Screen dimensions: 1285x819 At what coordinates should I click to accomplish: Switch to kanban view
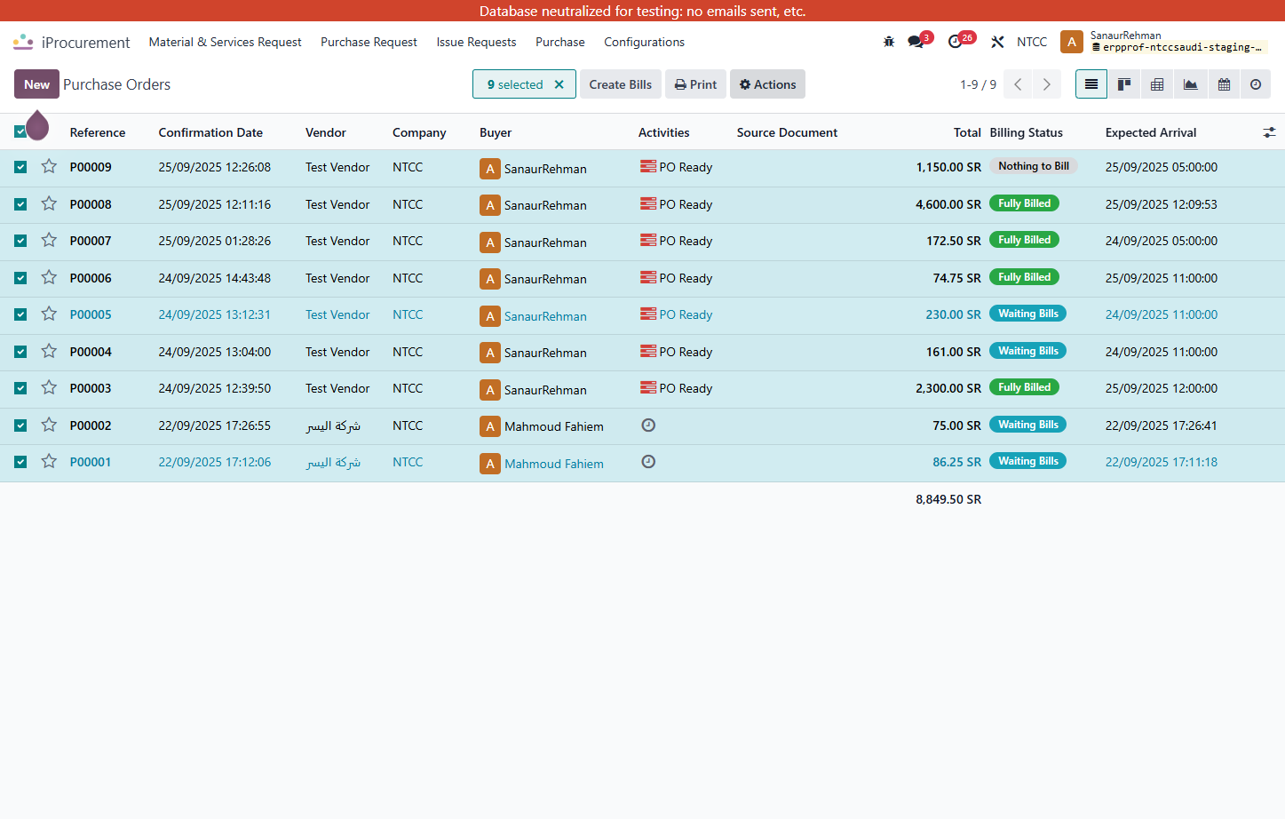(1124, 84)
